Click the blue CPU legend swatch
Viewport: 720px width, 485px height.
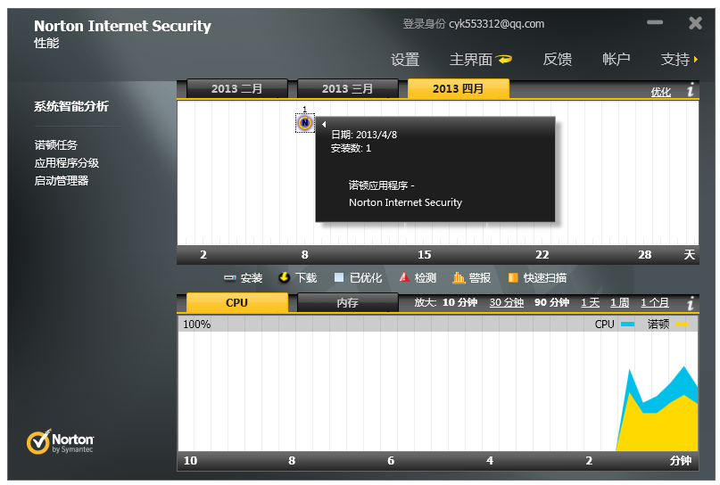(628, 325)
